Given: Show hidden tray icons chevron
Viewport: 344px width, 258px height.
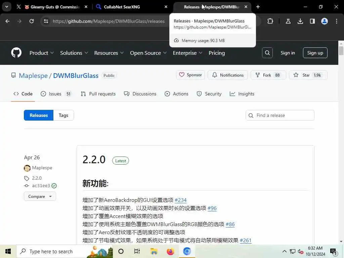Looking at the screenshot, I should 284,251.
